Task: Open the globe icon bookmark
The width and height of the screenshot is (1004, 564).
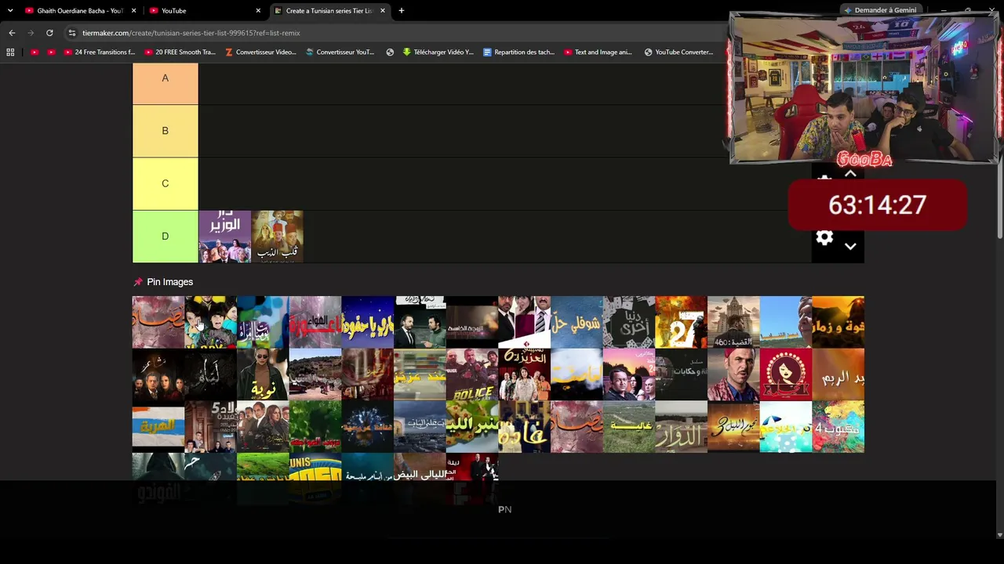Action: point(390,52)
